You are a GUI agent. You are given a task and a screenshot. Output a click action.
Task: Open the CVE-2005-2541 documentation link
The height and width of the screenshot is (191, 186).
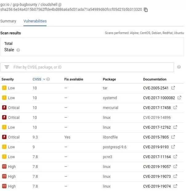click(x=156, y=88)
